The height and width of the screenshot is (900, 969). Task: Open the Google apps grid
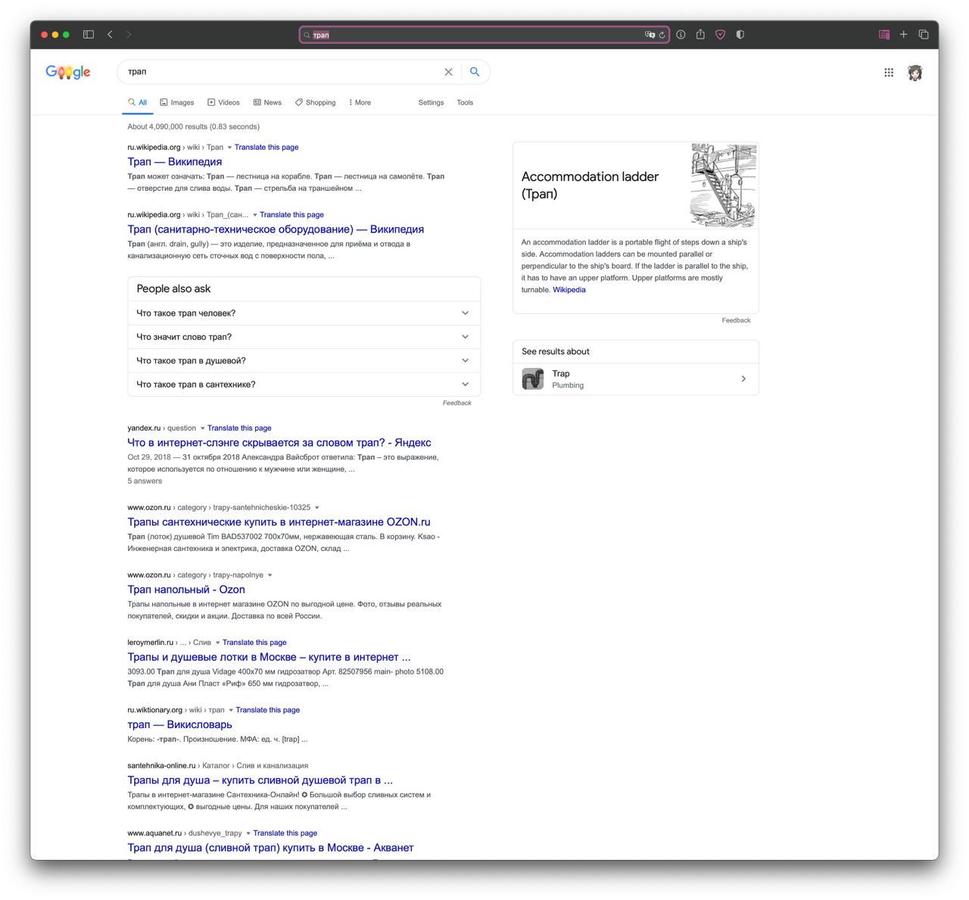coord(889,72)
